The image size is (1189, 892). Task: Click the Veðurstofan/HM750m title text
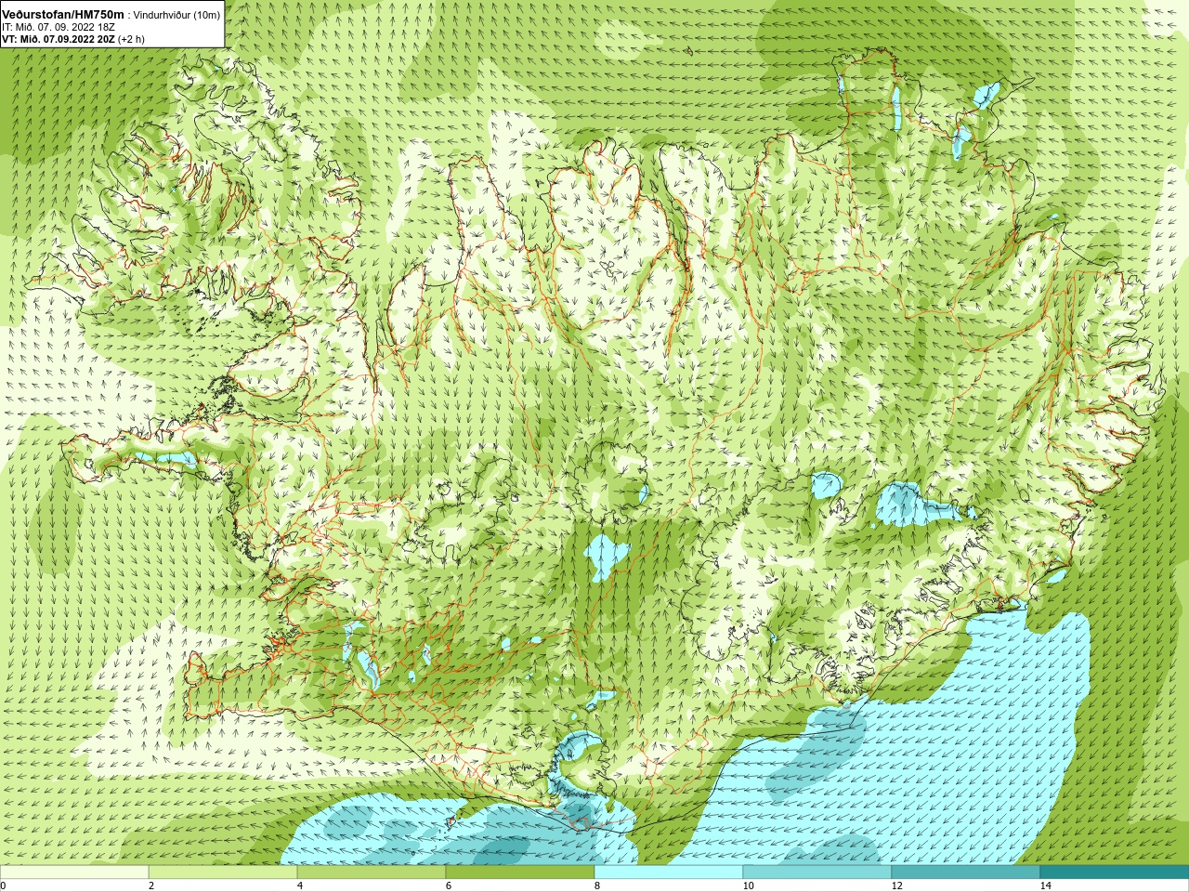pos(62,15)
